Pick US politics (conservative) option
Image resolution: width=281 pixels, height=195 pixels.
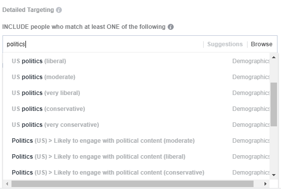[136, 109]
